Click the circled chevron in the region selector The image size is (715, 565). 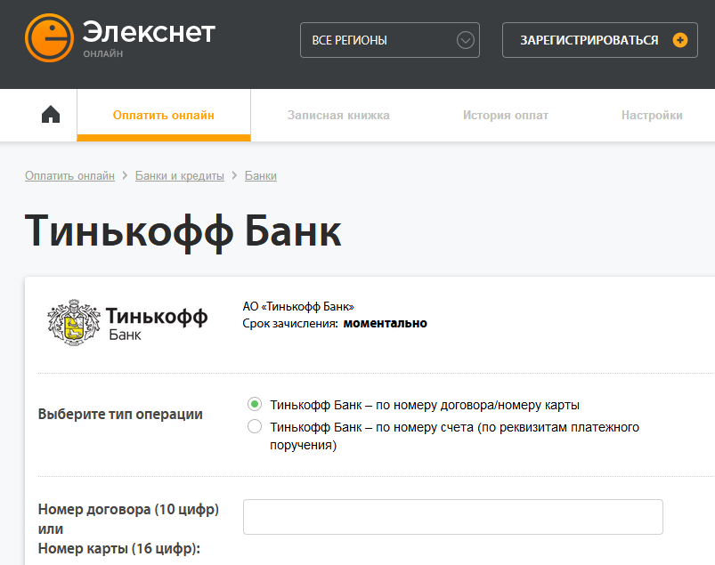coord(465,41)
